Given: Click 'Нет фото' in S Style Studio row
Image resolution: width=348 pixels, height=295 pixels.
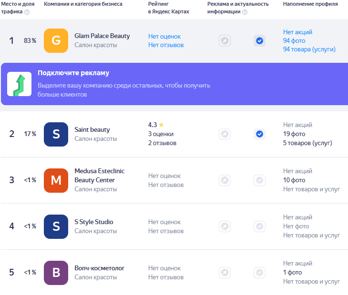Looking at the screenshot, I should [x=296, y=226].
